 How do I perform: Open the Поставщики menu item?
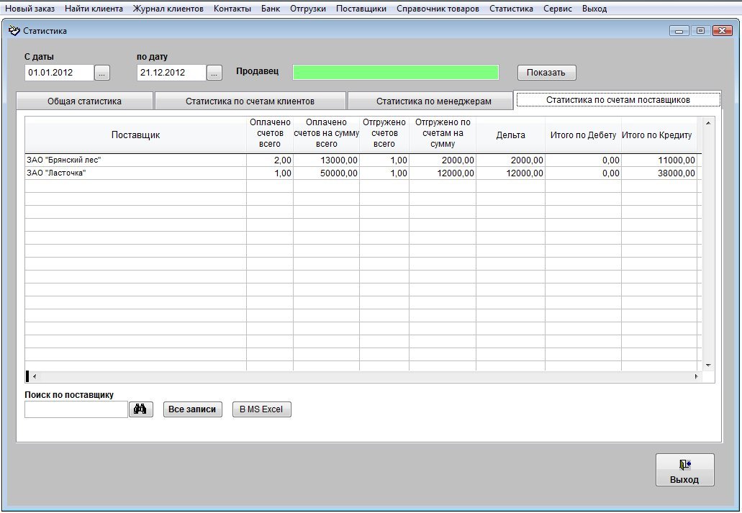pyautogui.click(x=361, y=9)
